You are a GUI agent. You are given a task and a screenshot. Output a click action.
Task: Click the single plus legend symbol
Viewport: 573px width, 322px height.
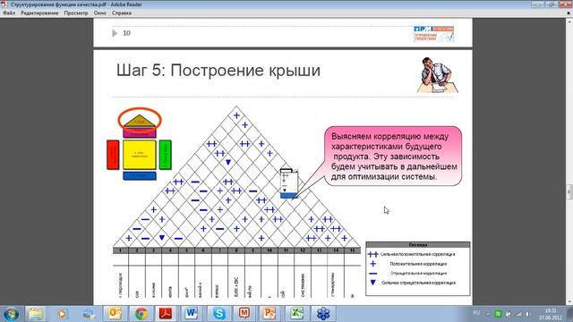coord(372,264)
